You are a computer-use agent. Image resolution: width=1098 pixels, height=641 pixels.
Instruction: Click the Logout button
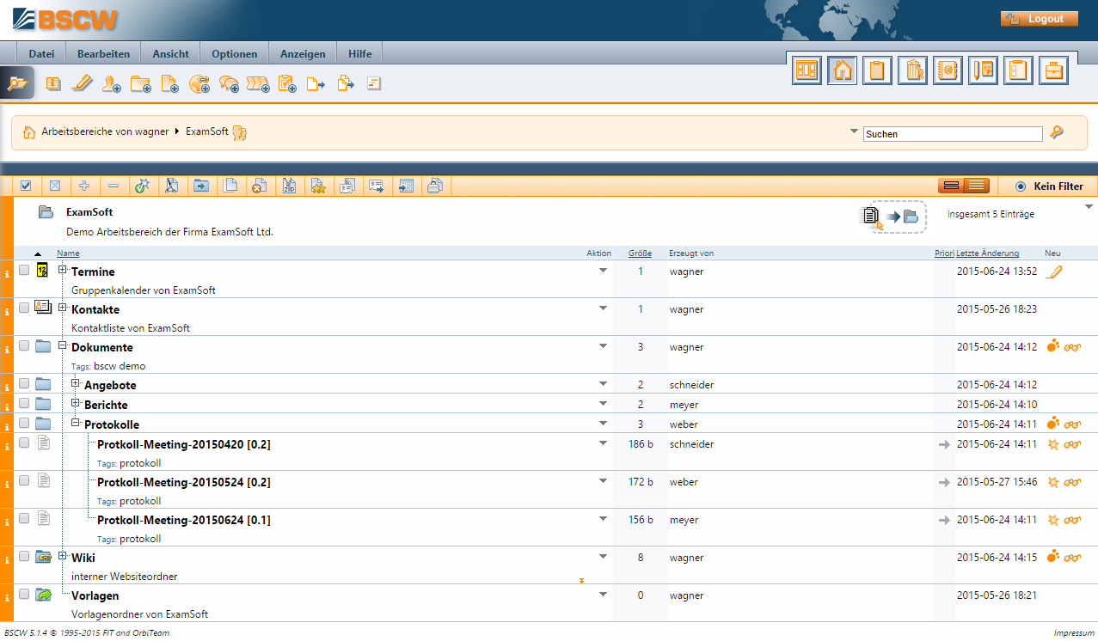(1039, 19)
